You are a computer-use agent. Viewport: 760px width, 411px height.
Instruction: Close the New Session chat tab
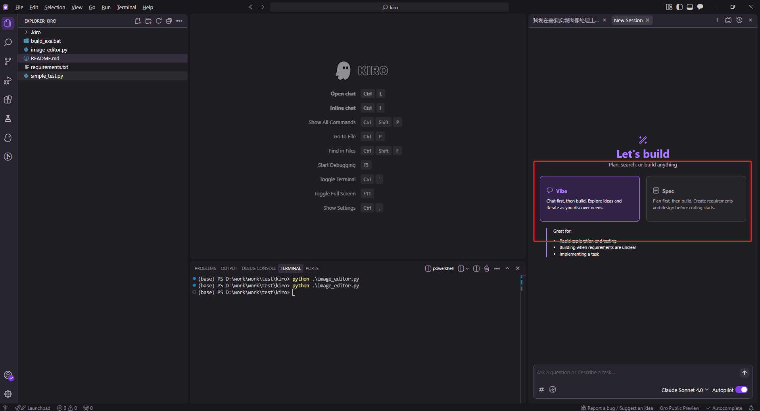pyautogui.click(x=647, y=20)
